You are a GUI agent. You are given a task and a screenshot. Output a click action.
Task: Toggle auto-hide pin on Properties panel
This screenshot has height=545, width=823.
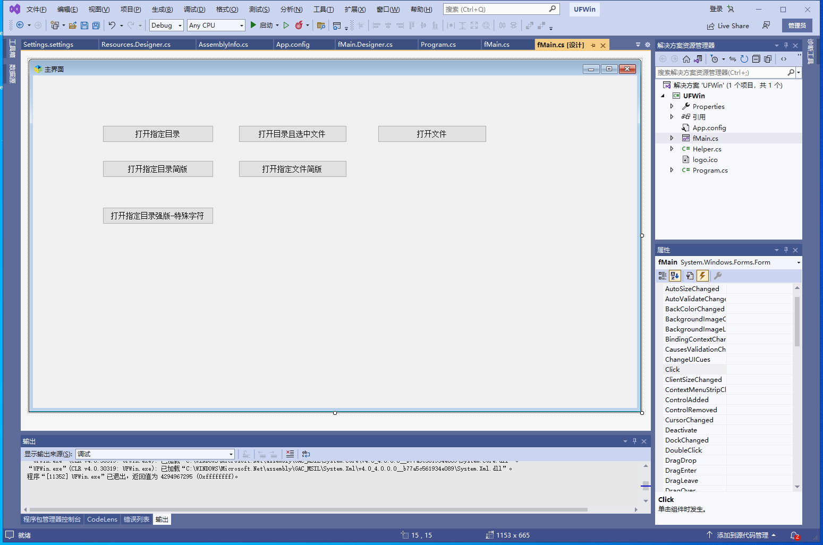coord(786,250)
